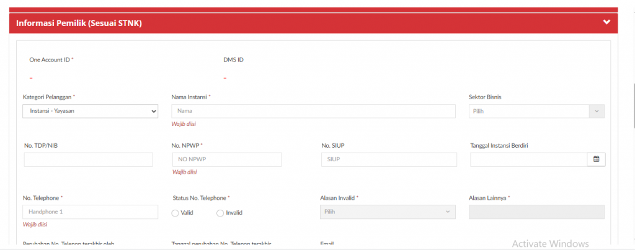Choose the Invalid telephone status option
The image size is (635, 250).
point(220,213)
